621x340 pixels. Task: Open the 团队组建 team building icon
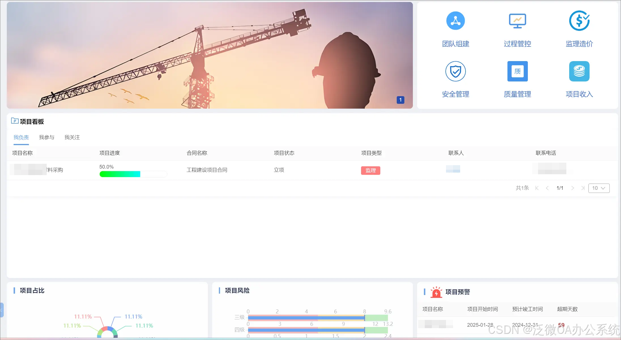click(x=455, y=21)
